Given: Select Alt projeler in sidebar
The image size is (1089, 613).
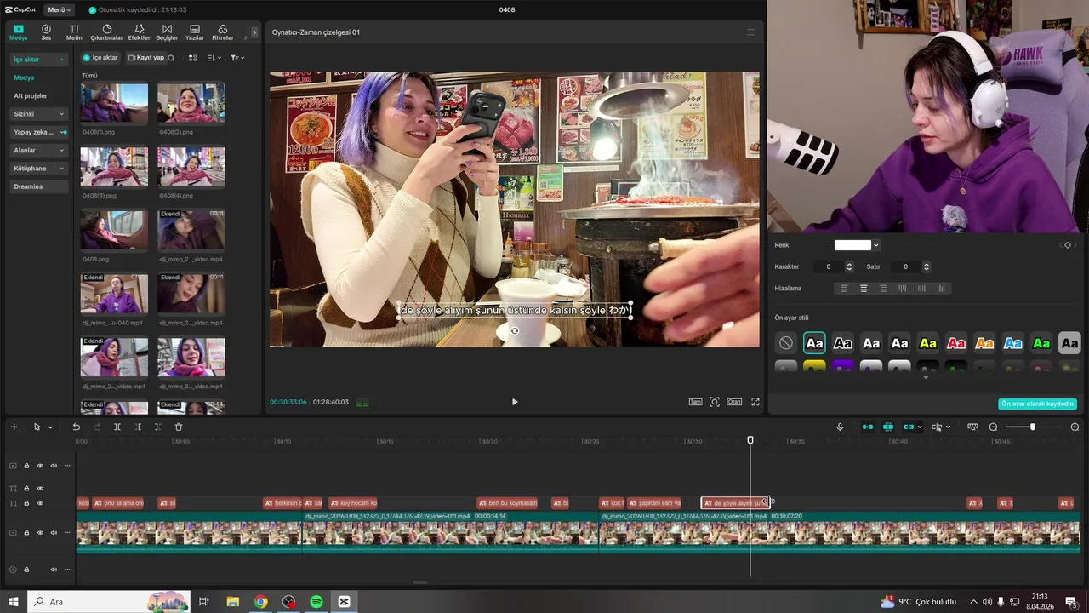Looking at the screenshot, I should click(x=31, y=96).
